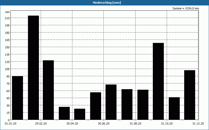This screenshot has height=130, width=209.
Task: Click the y-axis value 90
Action: point(8,76)
